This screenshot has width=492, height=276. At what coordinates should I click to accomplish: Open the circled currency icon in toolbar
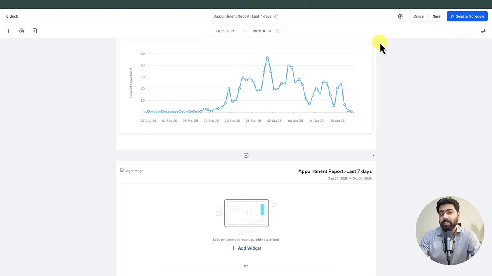tap(22, 31)
